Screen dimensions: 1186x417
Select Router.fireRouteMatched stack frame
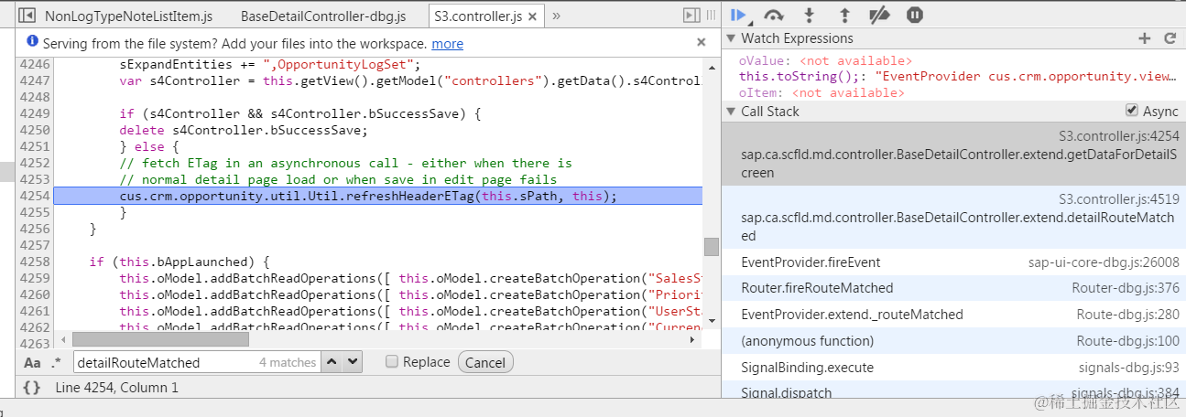click(x=953, y=288)
